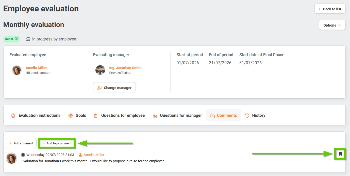Click the Change manager button
The image size is (350, 176).
pyautogui.click(x=114, y=87)
